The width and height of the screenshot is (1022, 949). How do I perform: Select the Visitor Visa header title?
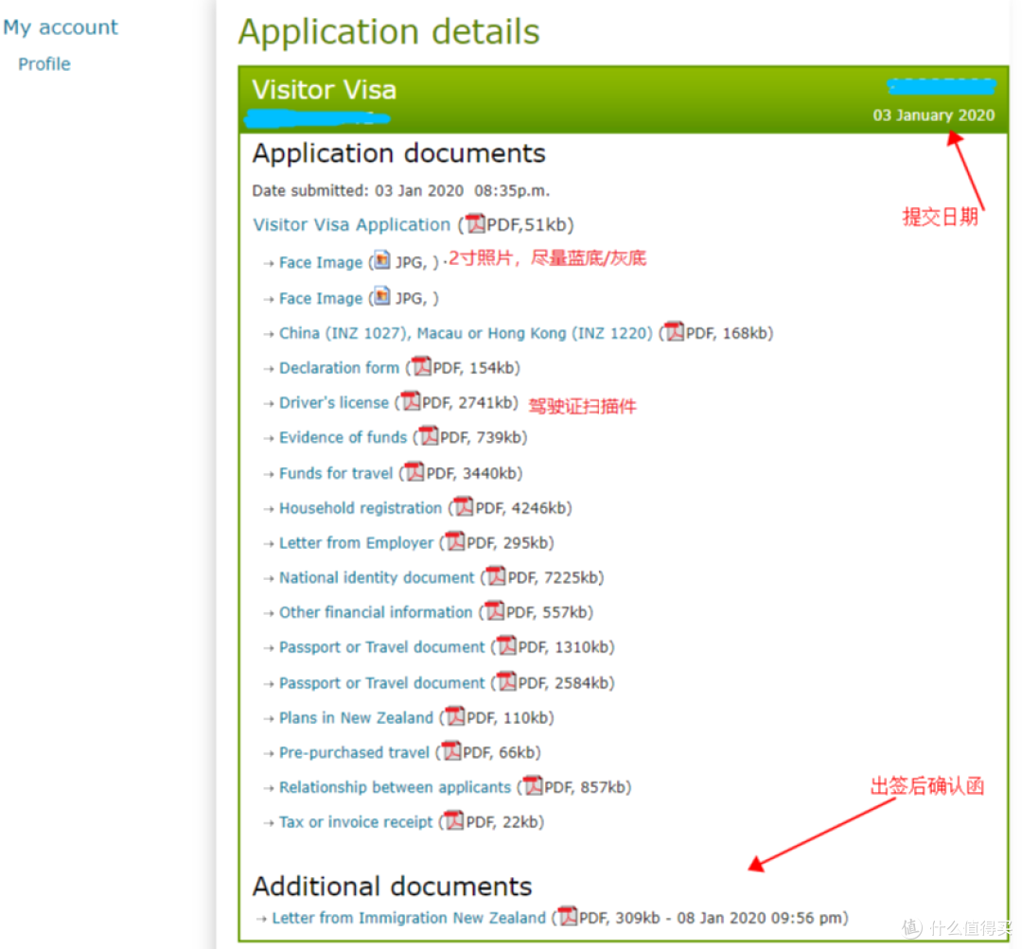click(x=324, y=90)
